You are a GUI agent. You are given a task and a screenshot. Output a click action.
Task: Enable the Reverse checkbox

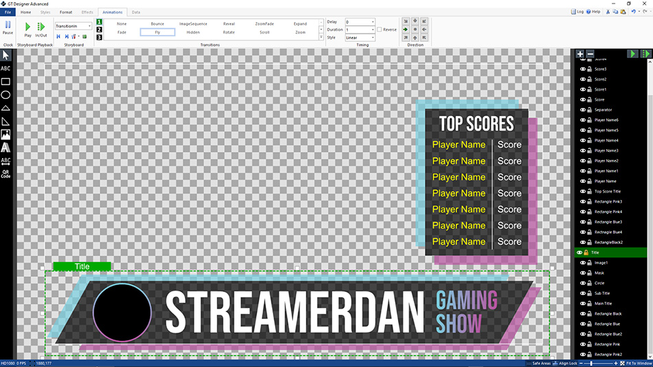(x=379, y=30)
